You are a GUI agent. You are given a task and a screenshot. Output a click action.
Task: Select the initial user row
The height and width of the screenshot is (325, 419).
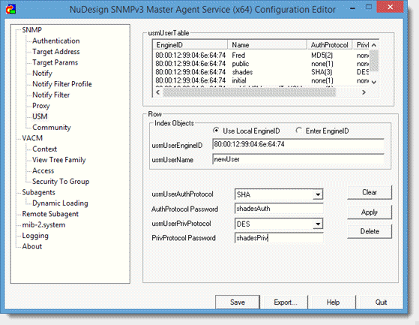pos(262,80)
